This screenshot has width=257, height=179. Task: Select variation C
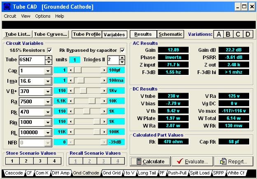coord(238,34)
